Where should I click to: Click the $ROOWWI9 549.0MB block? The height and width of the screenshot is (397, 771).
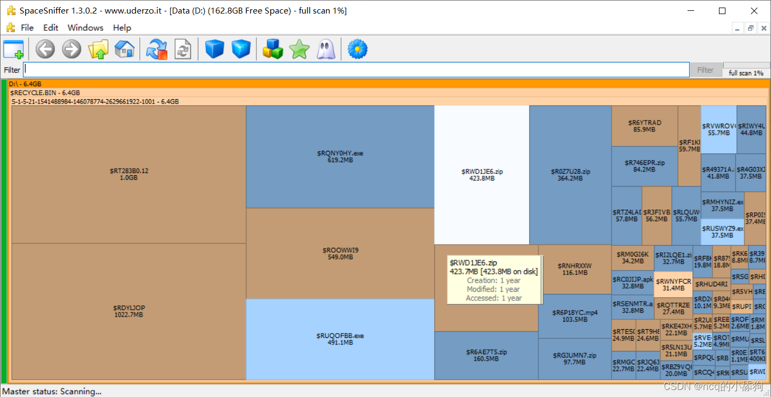(340, 253)
